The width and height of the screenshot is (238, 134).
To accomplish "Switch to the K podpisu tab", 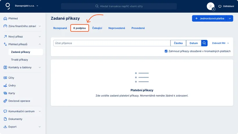I will 80,28.
